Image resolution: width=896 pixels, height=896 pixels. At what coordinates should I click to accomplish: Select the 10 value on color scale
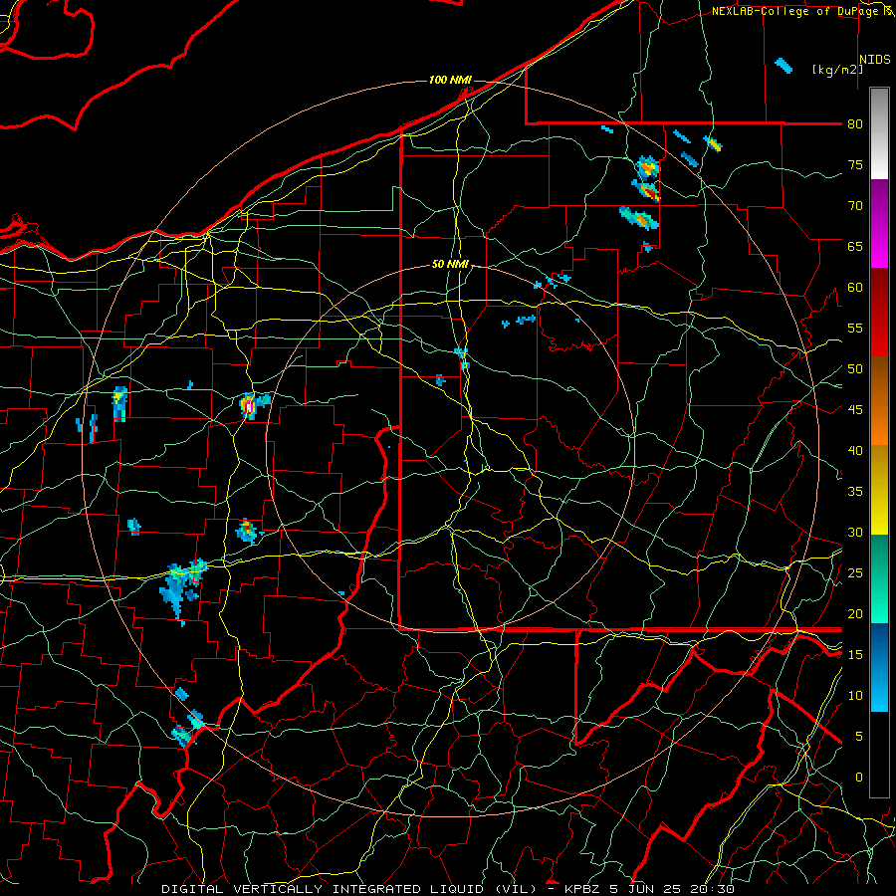[x=855, y=696]
